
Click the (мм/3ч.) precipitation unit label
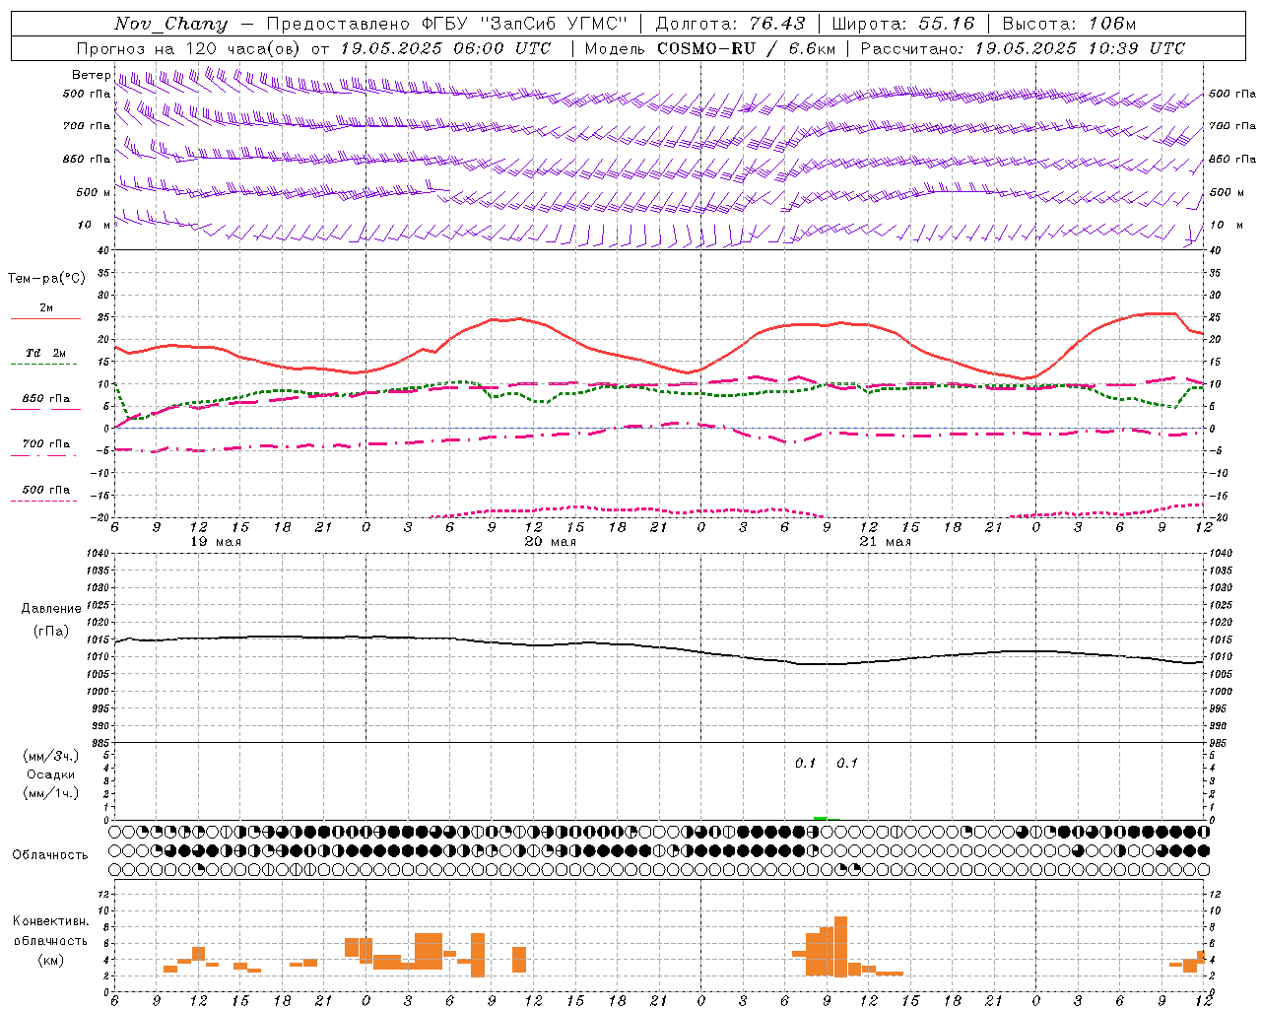click(51, 756)
